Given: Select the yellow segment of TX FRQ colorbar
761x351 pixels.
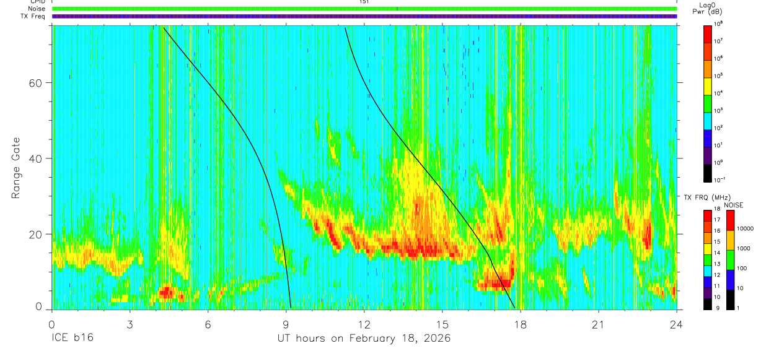Looking at the screenshot, I should [708, 248].
